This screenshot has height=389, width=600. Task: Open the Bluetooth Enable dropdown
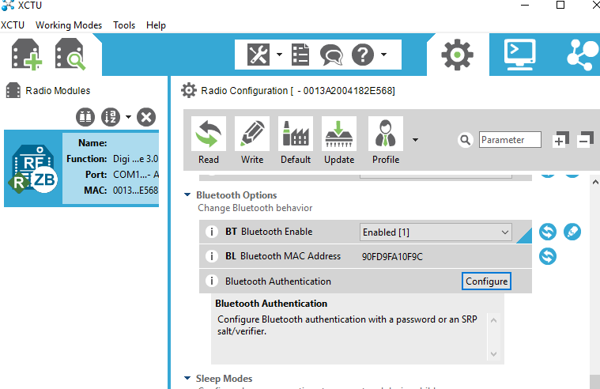436,232
